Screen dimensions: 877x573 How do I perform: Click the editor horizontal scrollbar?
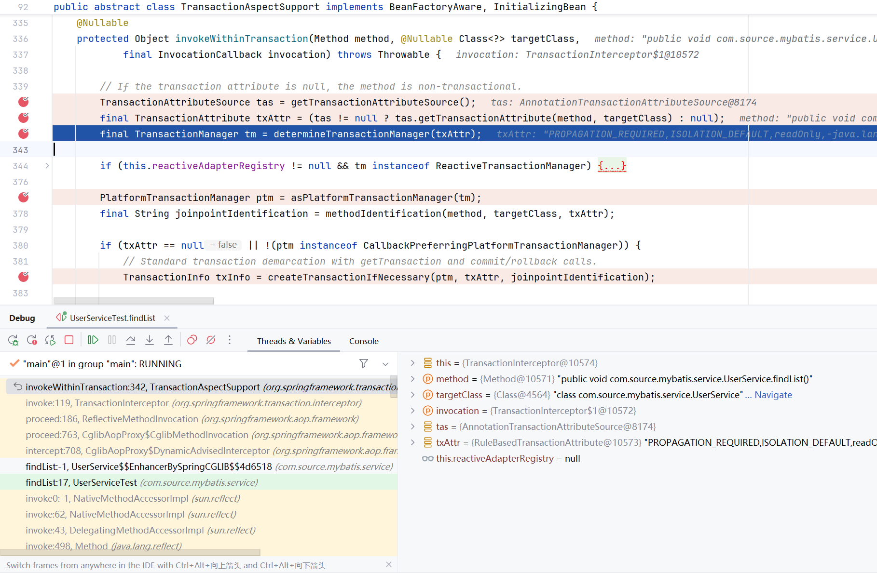point(133,301)
